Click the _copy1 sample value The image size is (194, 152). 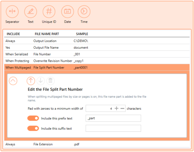click(79, 61)
